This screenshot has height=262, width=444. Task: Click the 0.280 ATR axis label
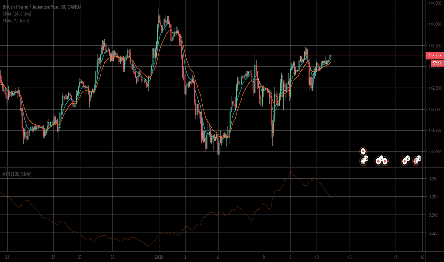[433, 179]
